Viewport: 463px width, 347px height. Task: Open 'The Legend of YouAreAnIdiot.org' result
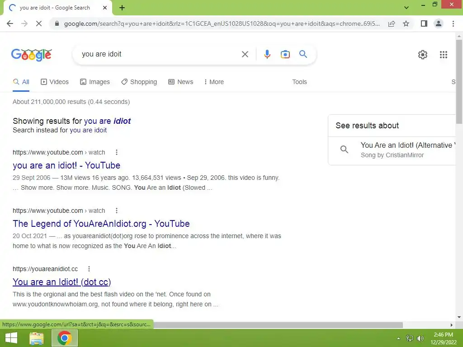pyautogui.click(x=101, y=224)
